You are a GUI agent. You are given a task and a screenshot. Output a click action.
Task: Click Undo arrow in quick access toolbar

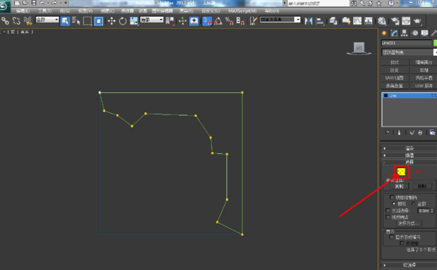point(42,3)
